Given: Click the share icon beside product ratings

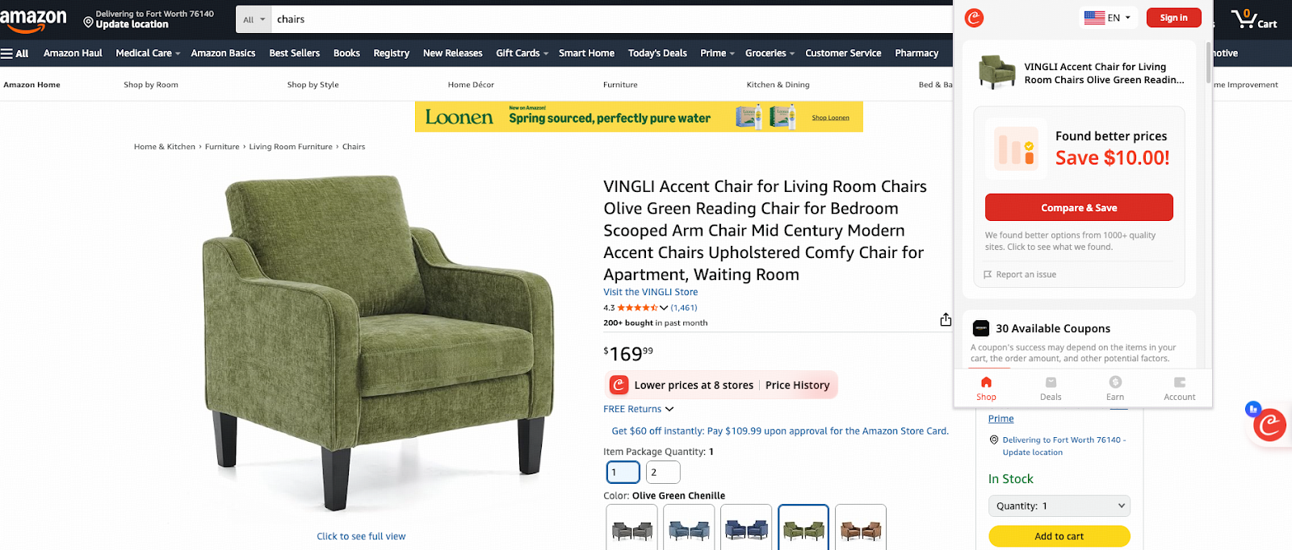Looking at the screenshot, I should click(946, 320).
